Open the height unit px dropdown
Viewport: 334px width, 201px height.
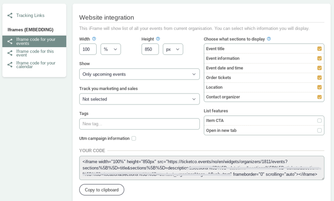pos(172,49)
